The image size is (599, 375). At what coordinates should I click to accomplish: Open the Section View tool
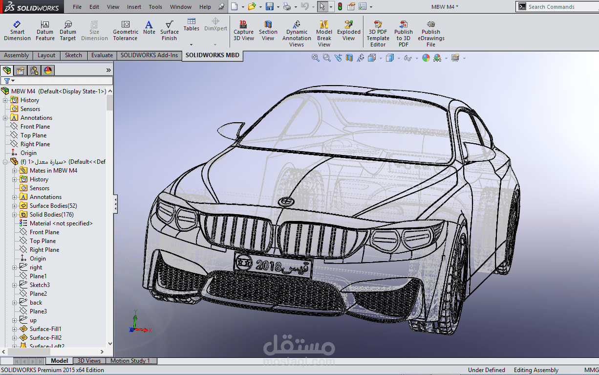tap(268, 31)
